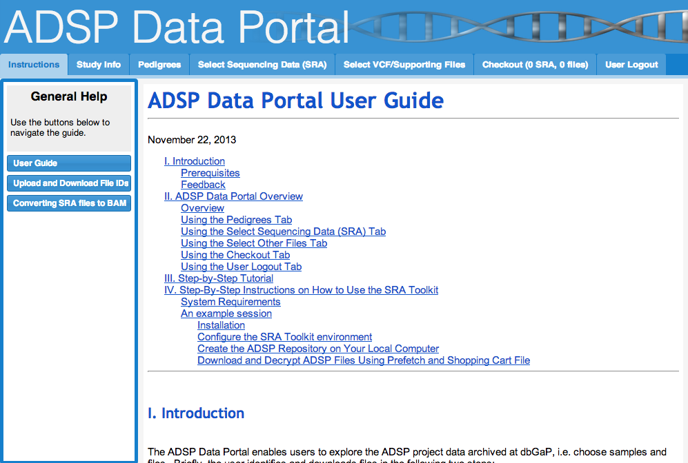Open the Pedigrees tab
This screenshot has height=463, width=688.
coord(159,64)
